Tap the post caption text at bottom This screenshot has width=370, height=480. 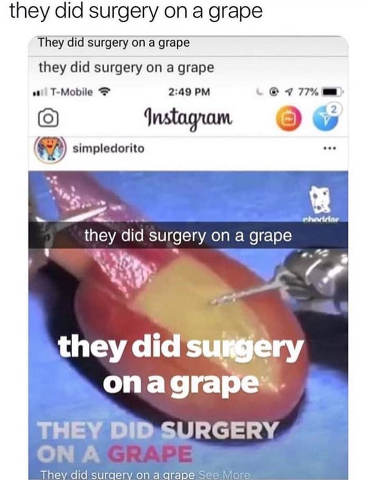point(118,475)
